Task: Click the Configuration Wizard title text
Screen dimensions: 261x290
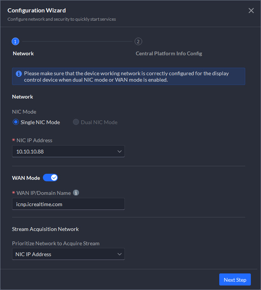Action: (x=36, y=11)
